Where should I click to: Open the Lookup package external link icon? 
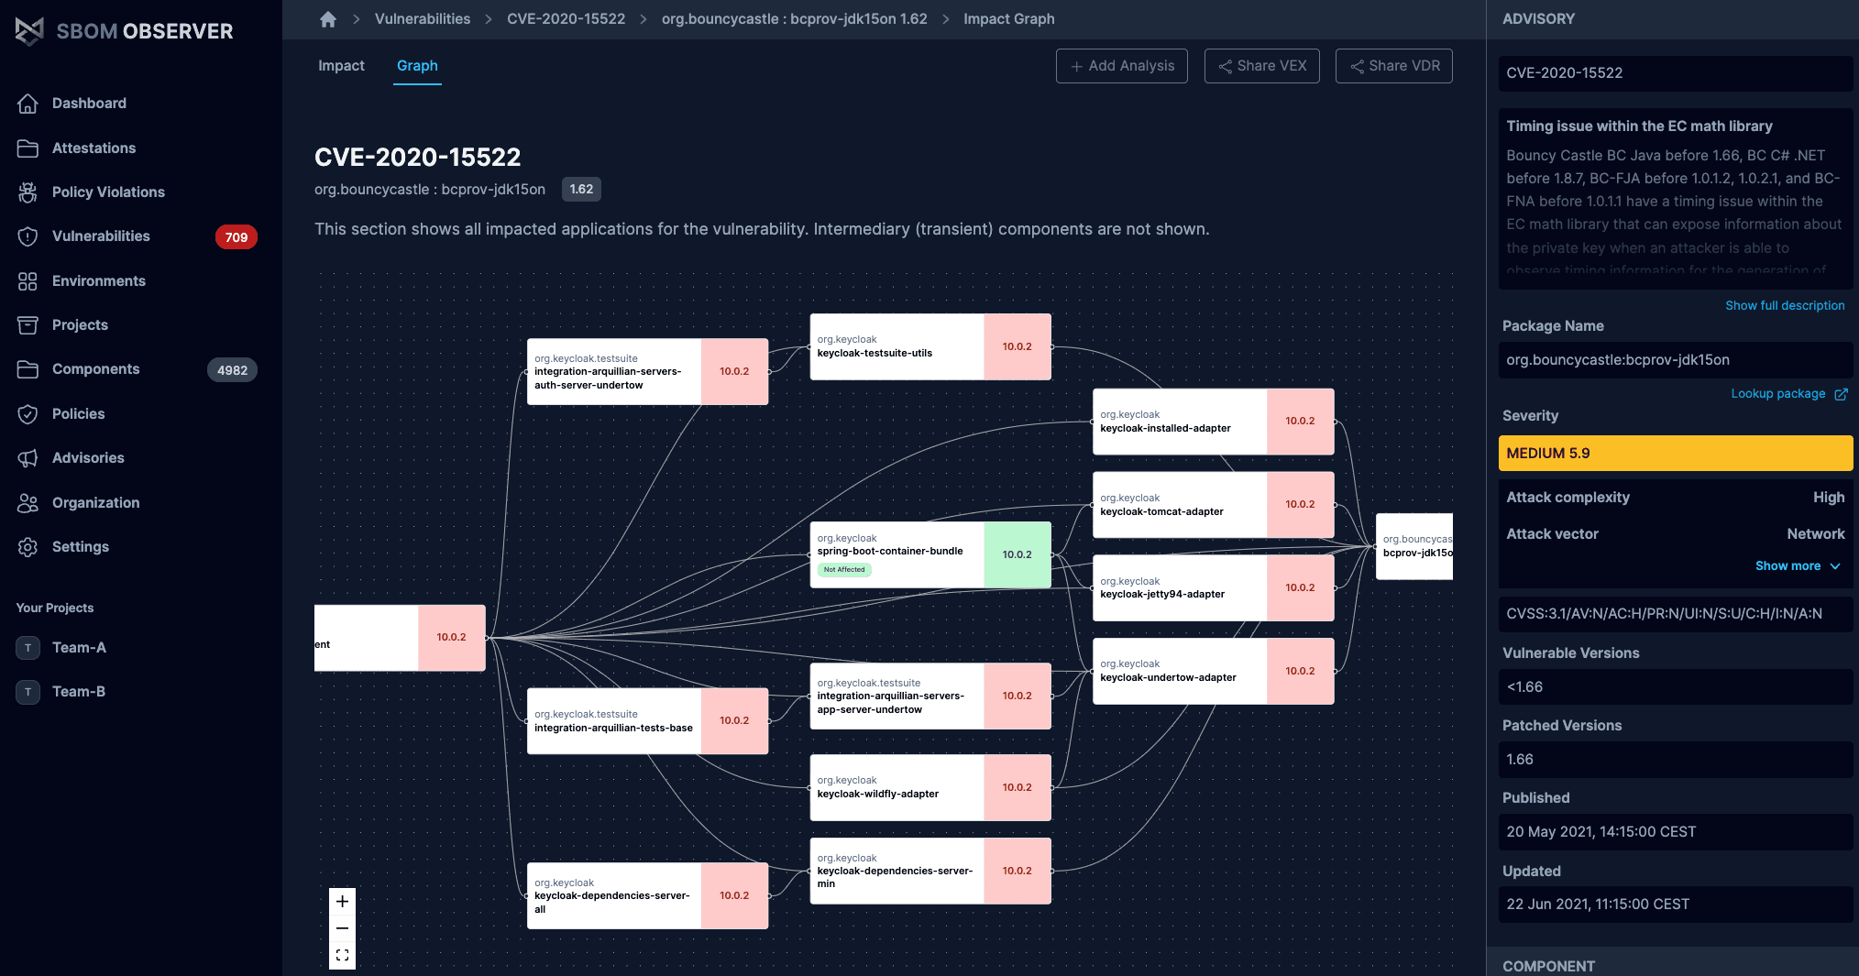point(1842,393)
